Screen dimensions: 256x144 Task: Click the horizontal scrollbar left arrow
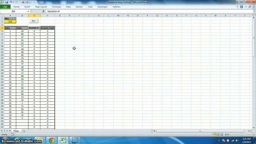point(154,131)
